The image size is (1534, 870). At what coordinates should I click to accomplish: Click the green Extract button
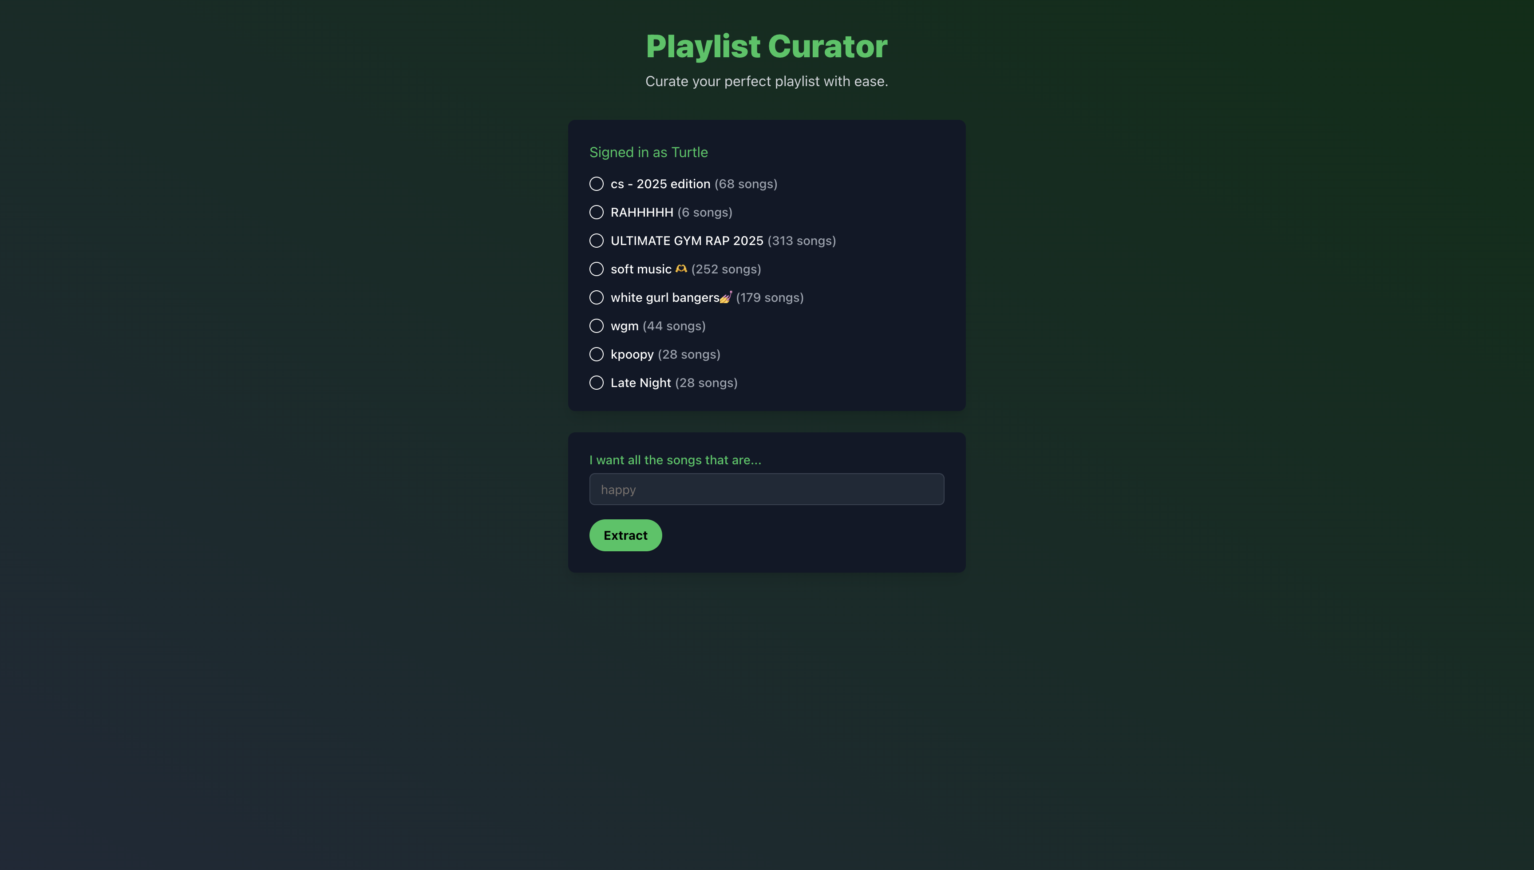coord(625,535)
